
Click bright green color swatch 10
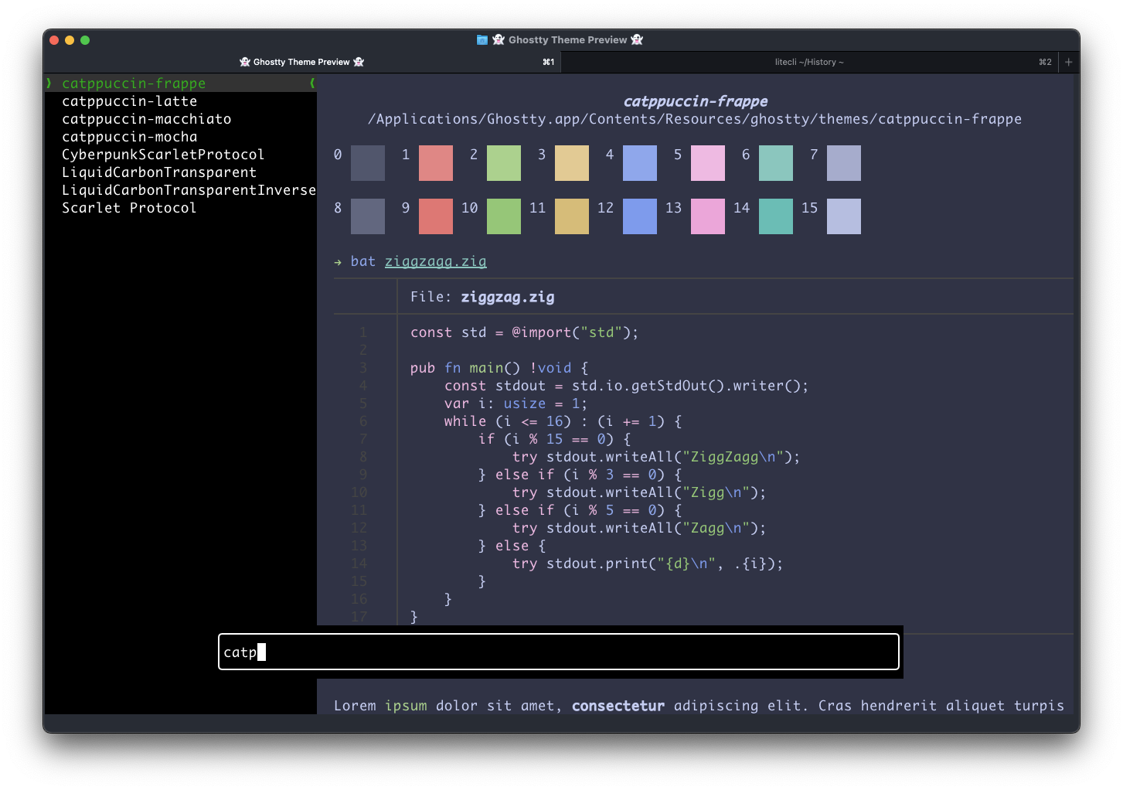point(504,216)
